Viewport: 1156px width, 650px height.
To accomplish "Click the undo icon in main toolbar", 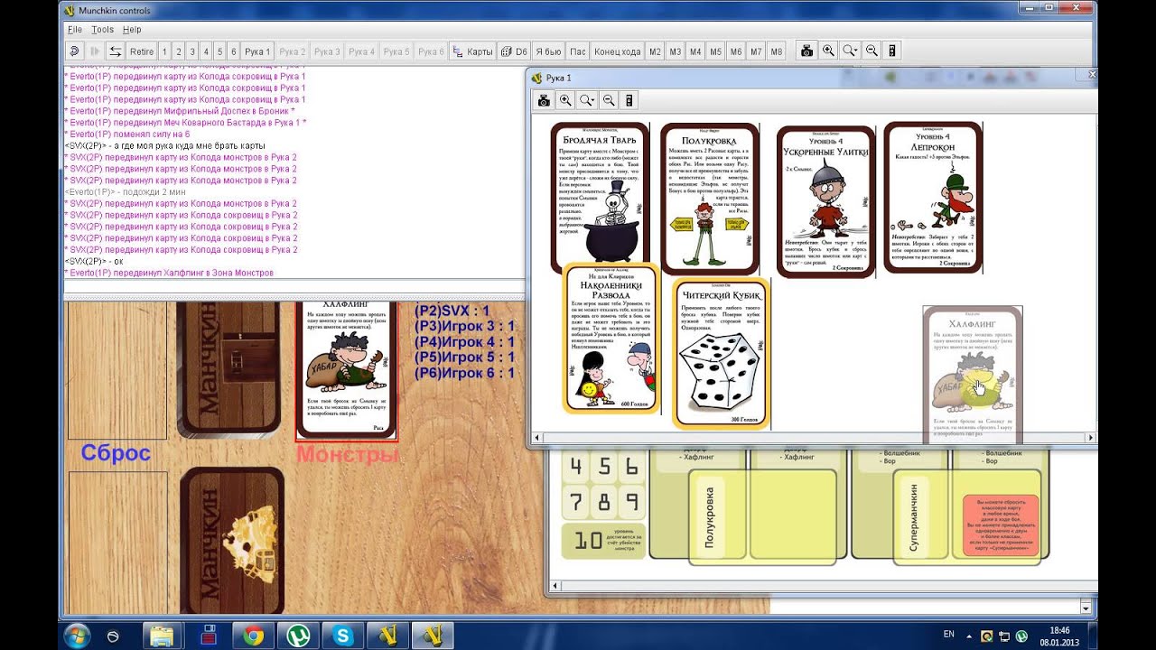I will coord(75,51).
